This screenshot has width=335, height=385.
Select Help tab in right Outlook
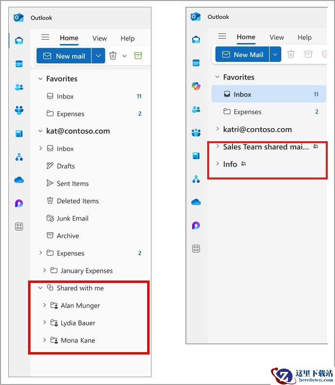point(305,37)
